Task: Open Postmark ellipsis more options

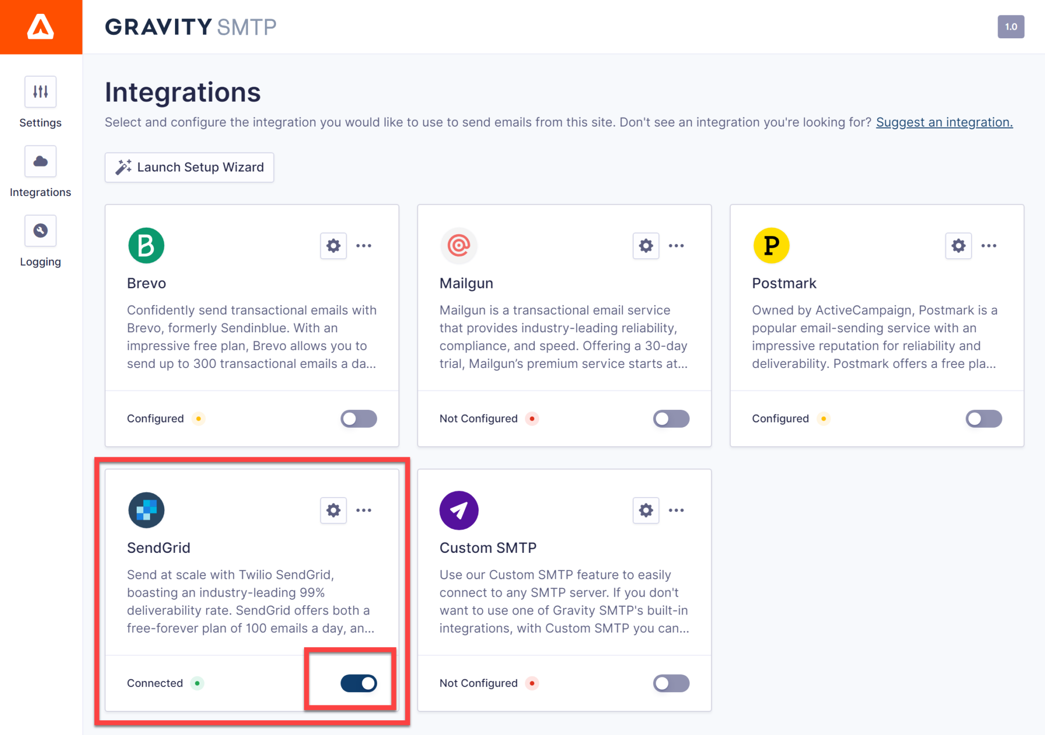Action: point(988,246)
